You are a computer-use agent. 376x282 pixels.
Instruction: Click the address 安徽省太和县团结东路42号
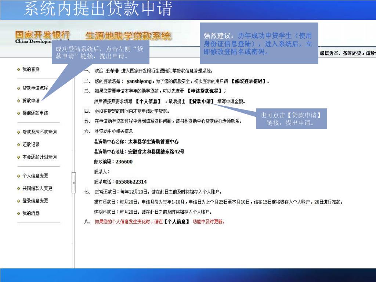pos(156,152)
